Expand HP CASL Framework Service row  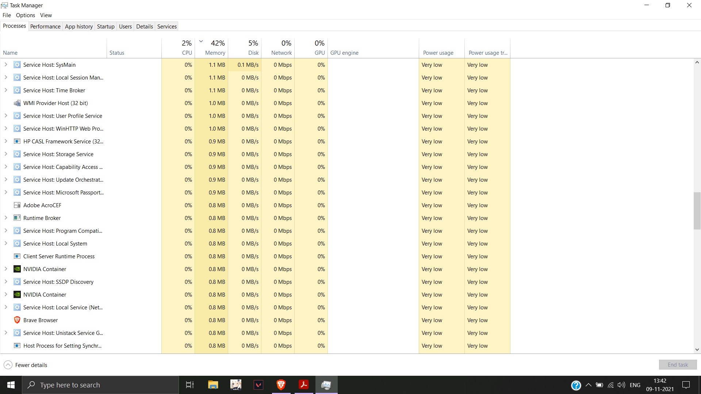point(6,141)
